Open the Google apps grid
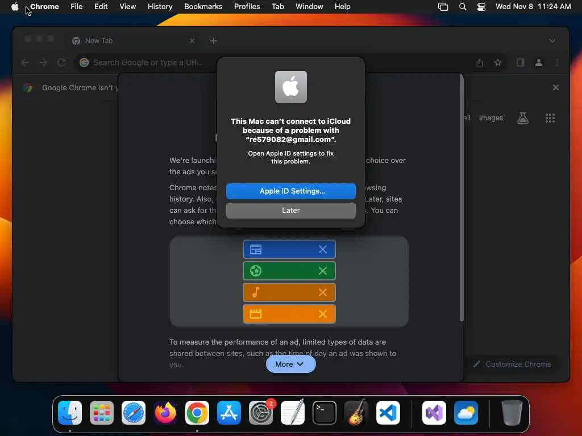The image size is (582, 436). pos(550,118)
